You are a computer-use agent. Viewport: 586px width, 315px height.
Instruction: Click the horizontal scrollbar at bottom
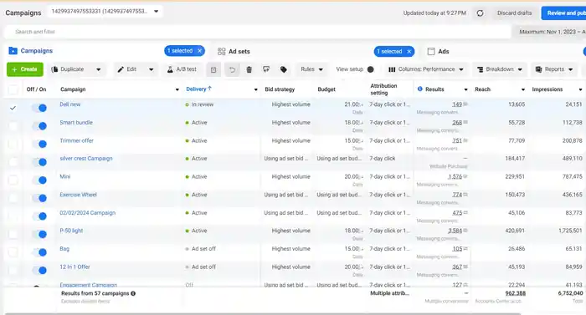[263, 314]
